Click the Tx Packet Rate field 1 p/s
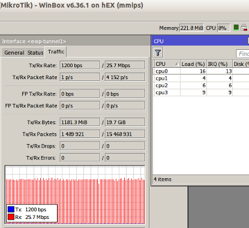The height and width of the screenshot is (228, 249). tap(80, 77)
